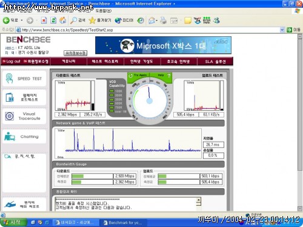Image resolution: width=303 pixels, height=227 pixels.
Task: Select SPEED TEST in the sidebar
Action: click(24, 79)
